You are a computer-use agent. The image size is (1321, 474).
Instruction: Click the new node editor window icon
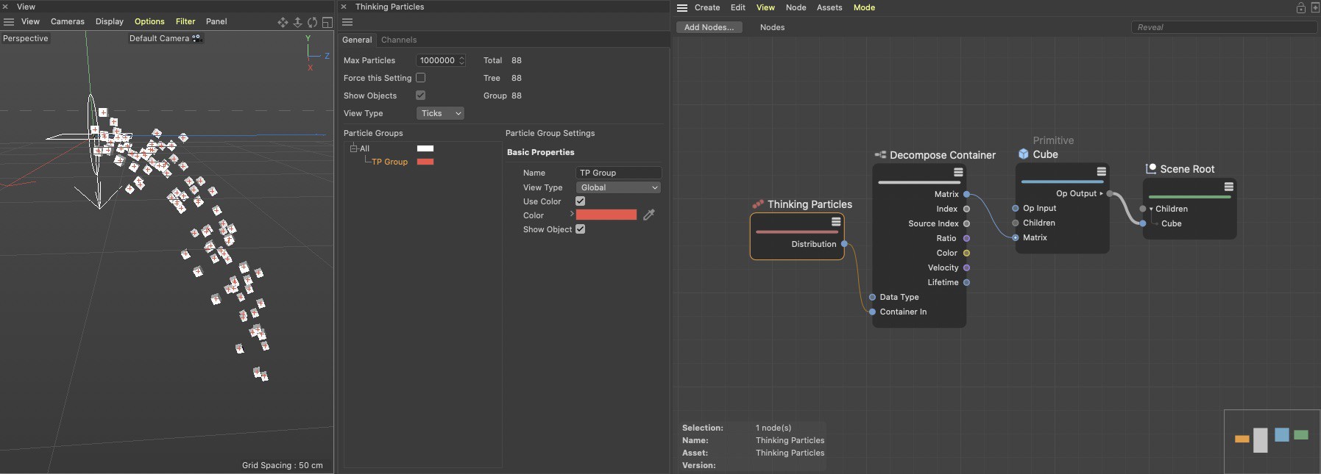coord(1315,7)
